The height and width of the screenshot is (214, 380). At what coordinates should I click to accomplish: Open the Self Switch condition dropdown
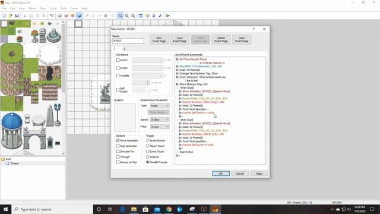pyautogui.click(x=141, y=90)
